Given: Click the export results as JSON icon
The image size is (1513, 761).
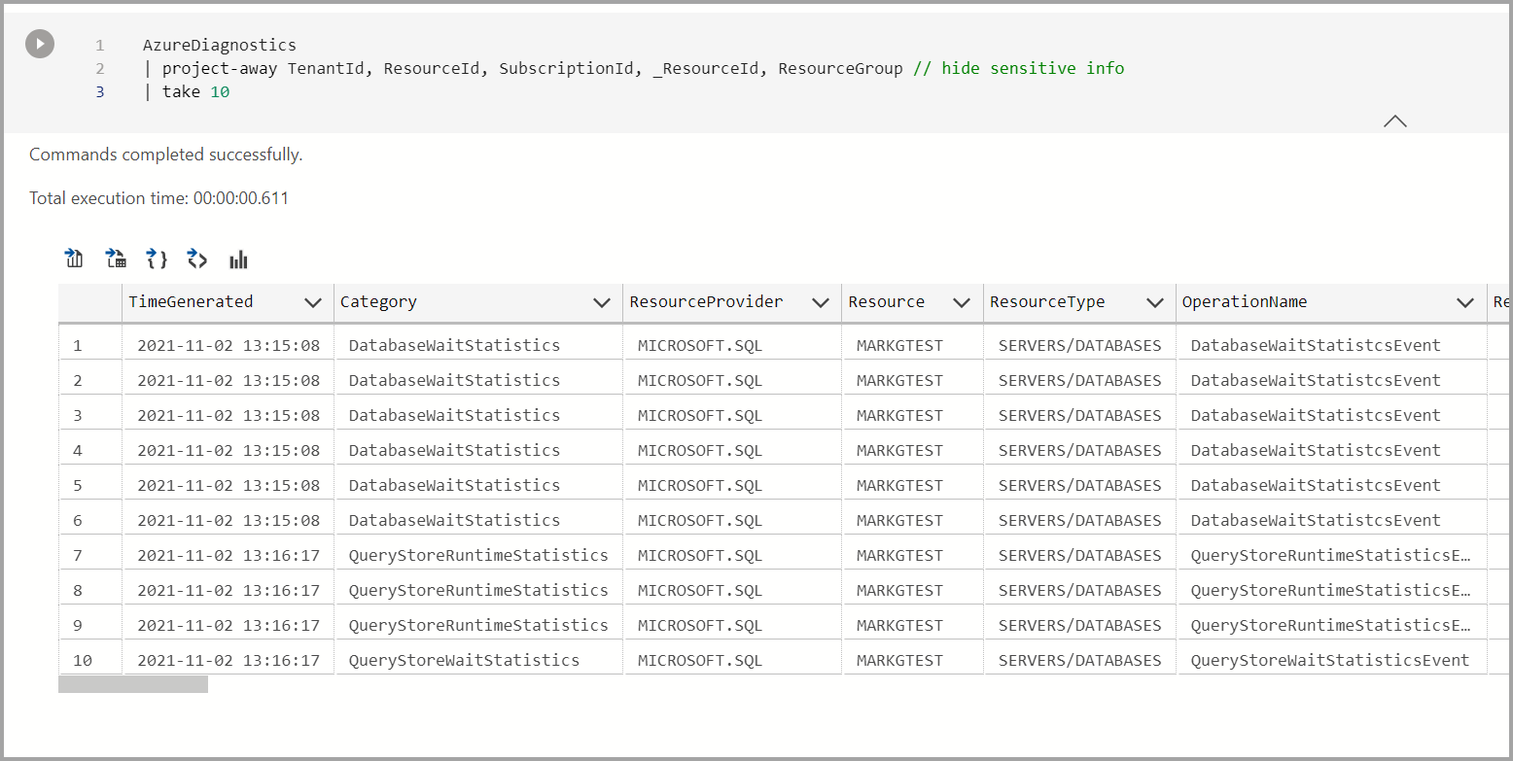Looking at the screenshot, I should (156, 259).
